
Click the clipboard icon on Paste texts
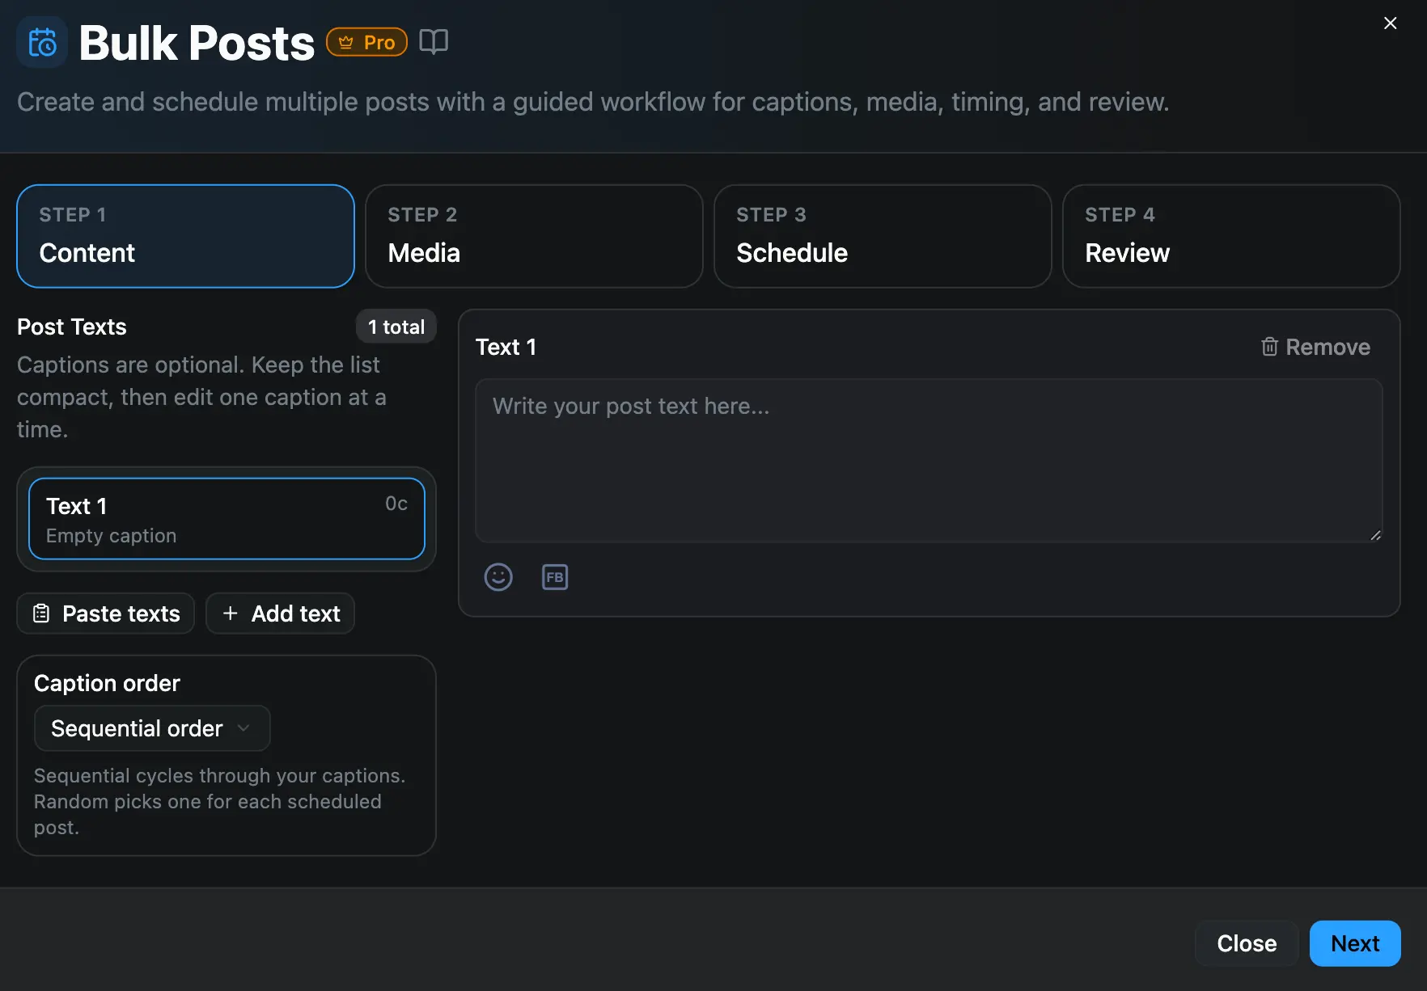42,613
